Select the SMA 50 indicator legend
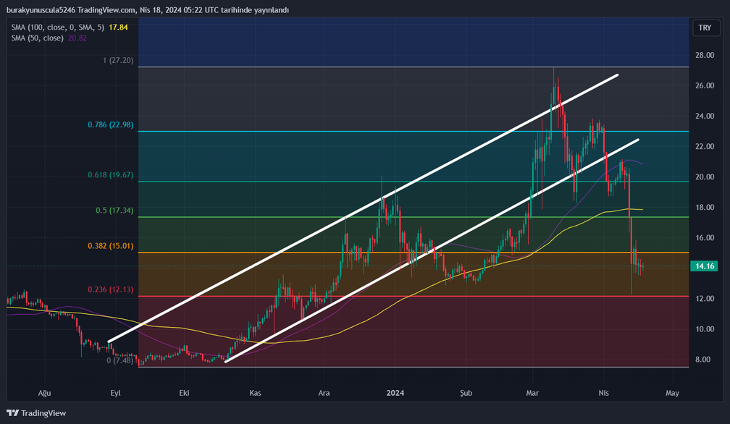This screenshot has width=730, height=424. coord(49,38)
